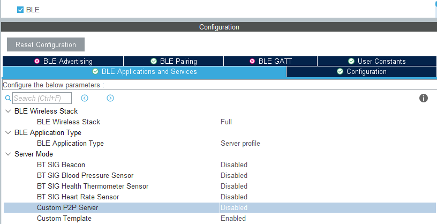This screenshot has height=224, width=437.
Task: Toggle the BLE checkbox
Action: tap(20, 10)
